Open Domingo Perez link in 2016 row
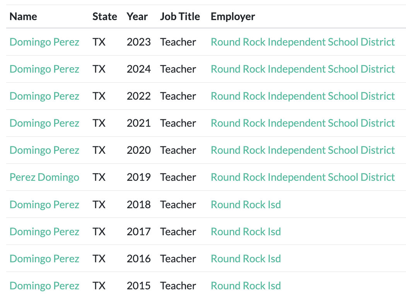This screenshot has height=299, width=406. [x=44, y=258]
